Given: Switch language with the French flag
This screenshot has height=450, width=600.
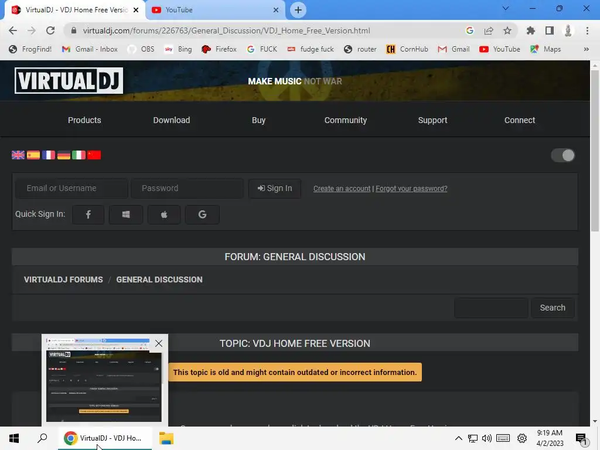Looking at the screenshot, I should (x=49, y=155).
